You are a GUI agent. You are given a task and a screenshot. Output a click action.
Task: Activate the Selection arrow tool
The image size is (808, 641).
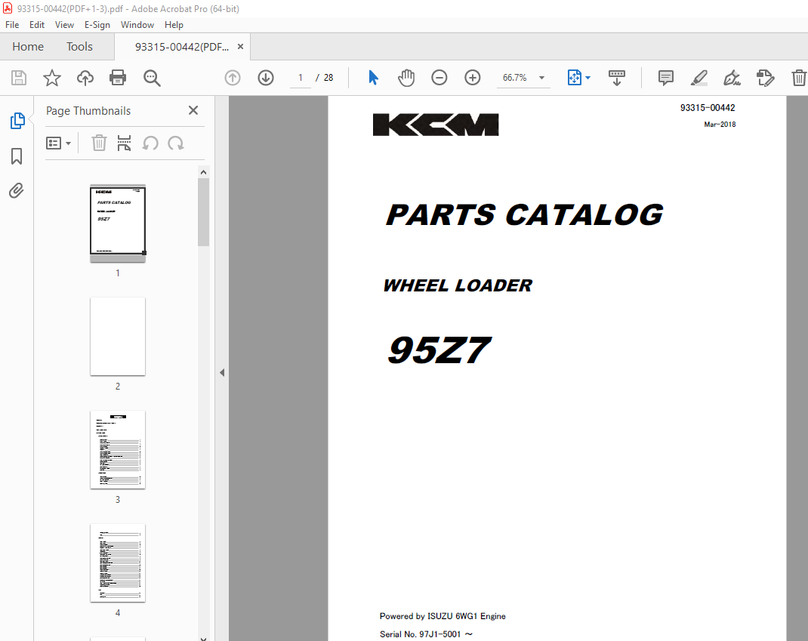[373, 78]
